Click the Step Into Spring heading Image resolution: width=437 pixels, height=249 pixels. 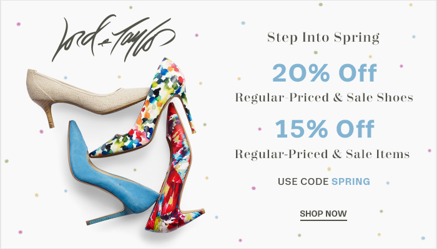[x=323, y=38]
